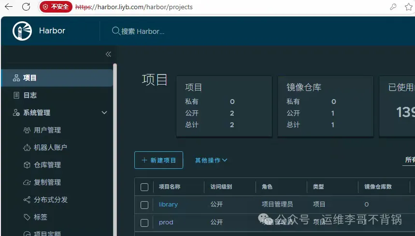Open 机器人账户 robot accounts icon
The width and height of the screenshot is (415, 236).
coord(27,147)
